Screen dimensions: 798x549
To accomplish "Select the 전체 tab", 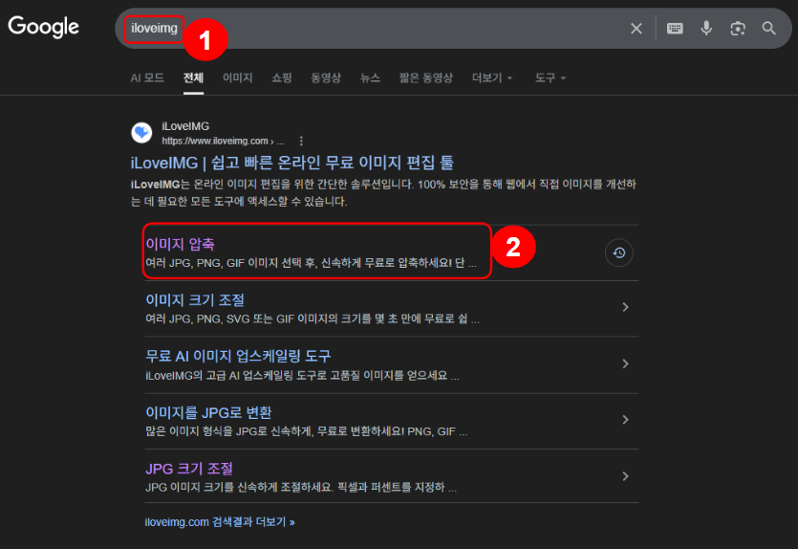I will coord(193,77).
